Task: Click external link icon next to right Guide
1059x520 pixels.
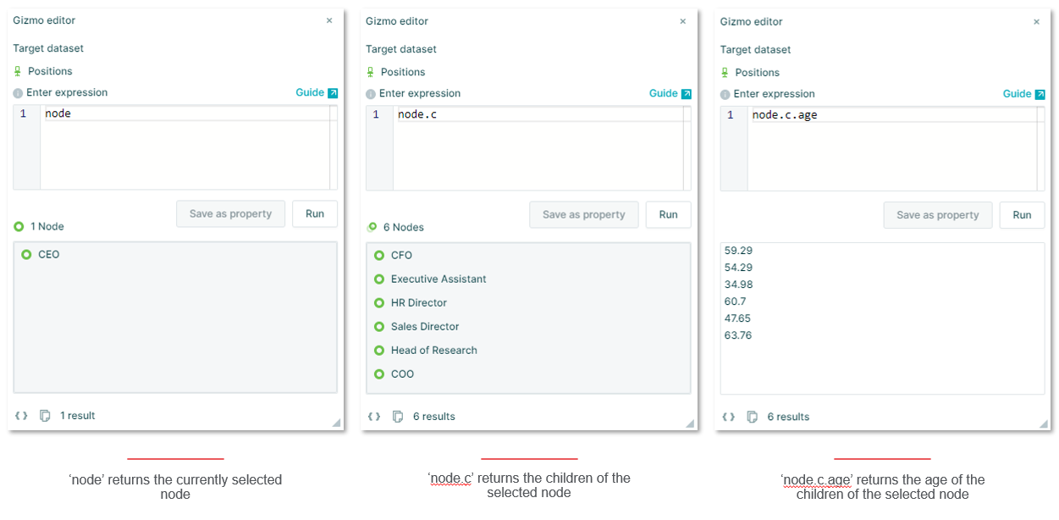Action: (x=1040, y=94)
